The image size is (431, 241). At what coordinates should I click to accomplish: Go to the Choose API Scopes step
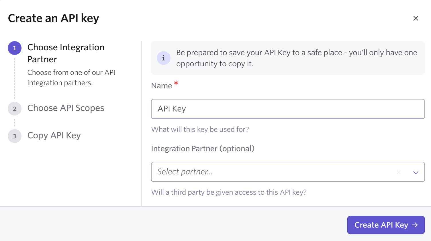[66, 108]
